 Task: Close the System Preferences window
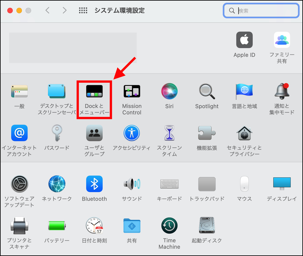(10, 10)
